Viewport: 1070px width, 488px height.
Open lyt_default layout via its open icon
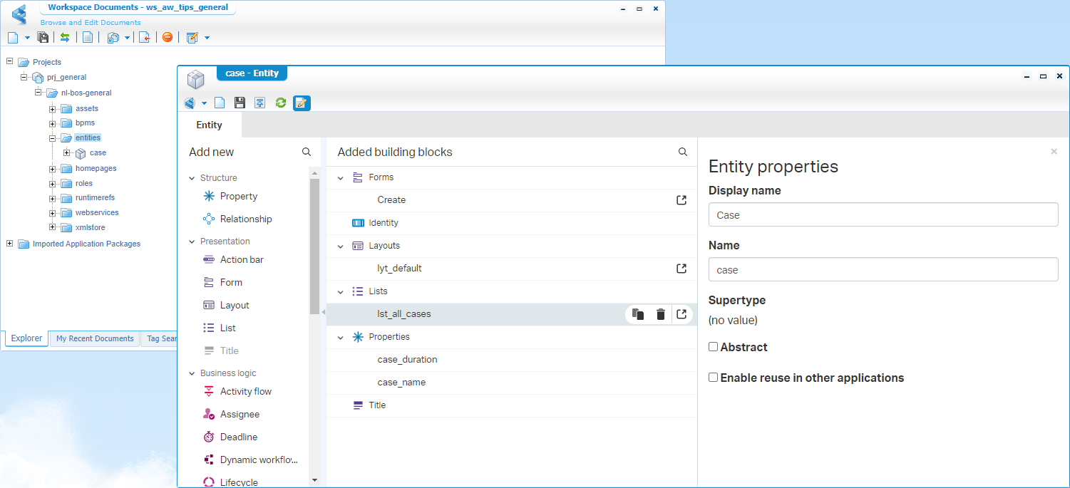[681, 269]
